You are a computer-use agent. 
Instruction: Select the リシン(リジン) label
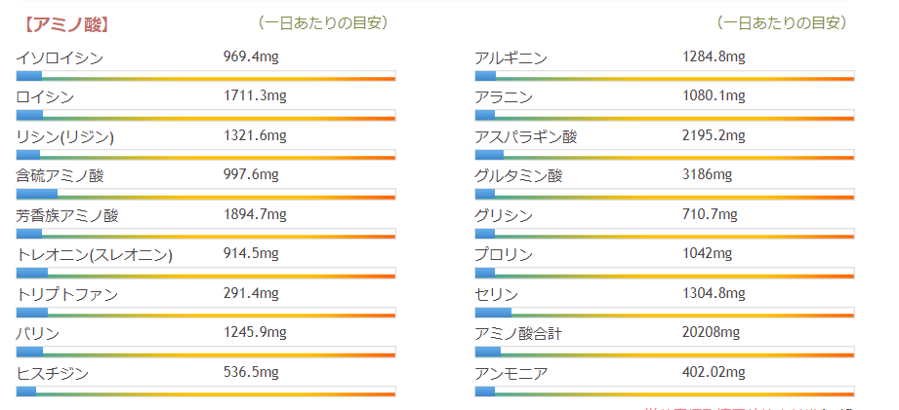pos(65,137)
